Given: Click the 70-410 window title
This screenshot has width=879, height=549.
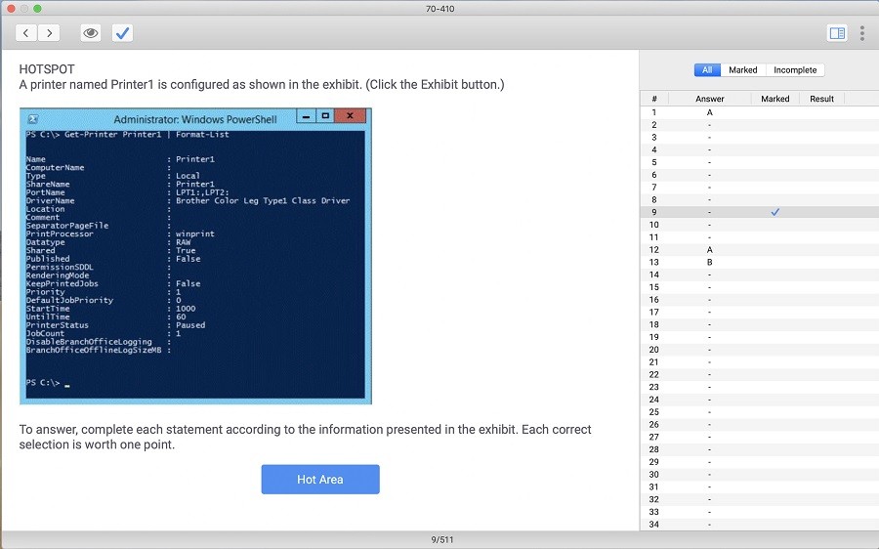Looking at the screenshot, I should point(440,9).
